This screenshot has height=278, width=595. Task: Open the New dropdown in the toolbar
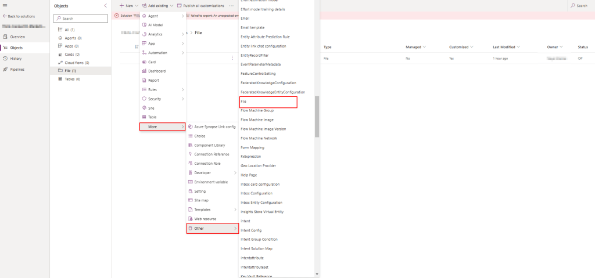(x=128, y=5)
